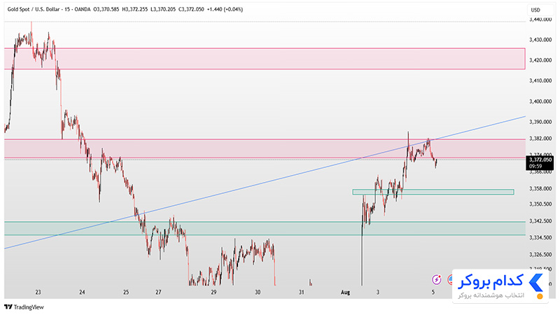Select the close value C3,372.050
560x315 pixels.
coord(191,9)
